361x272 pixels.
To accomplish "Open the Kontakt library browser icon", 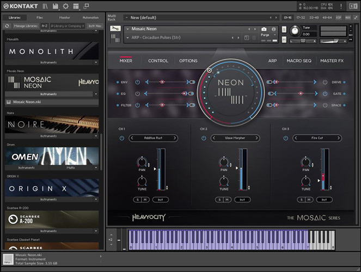I will (45, 6).
